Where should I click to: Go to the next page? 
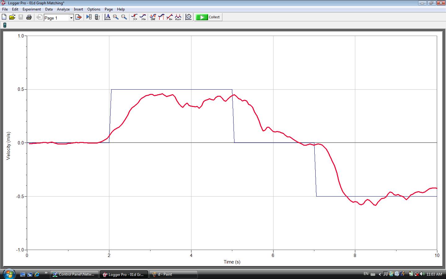78,17
